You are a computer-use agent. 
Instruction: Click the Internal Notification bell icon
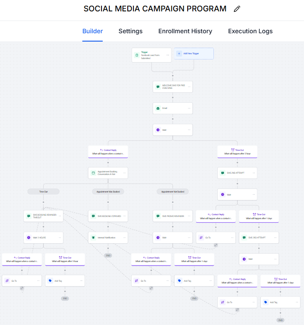click(x=93, y=238)
